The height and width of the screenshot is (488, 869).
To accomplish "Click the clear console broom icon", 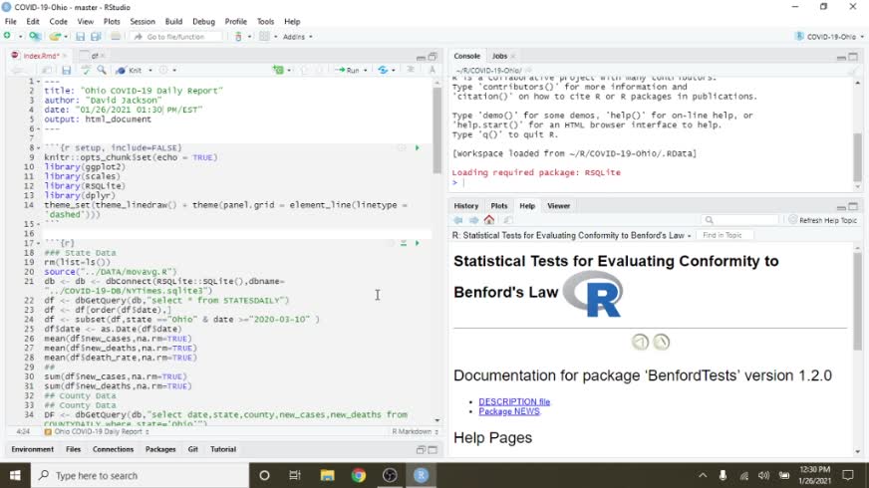I will click(853, 71).
